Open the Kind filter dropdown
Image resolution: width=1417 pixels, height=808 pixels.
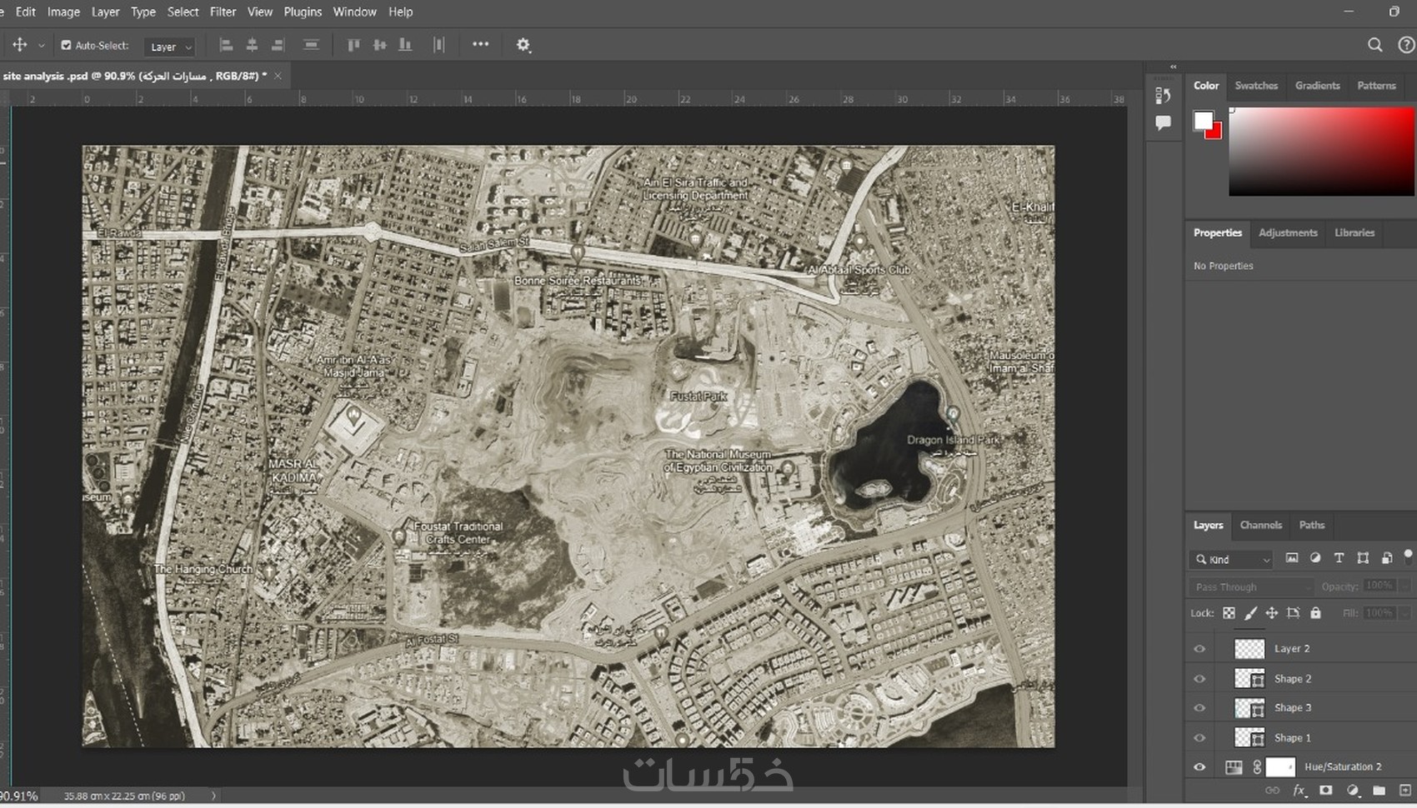click(1232, 559)
